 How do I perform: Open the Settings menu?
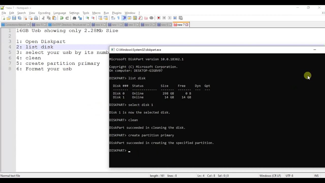click(74, 13)
